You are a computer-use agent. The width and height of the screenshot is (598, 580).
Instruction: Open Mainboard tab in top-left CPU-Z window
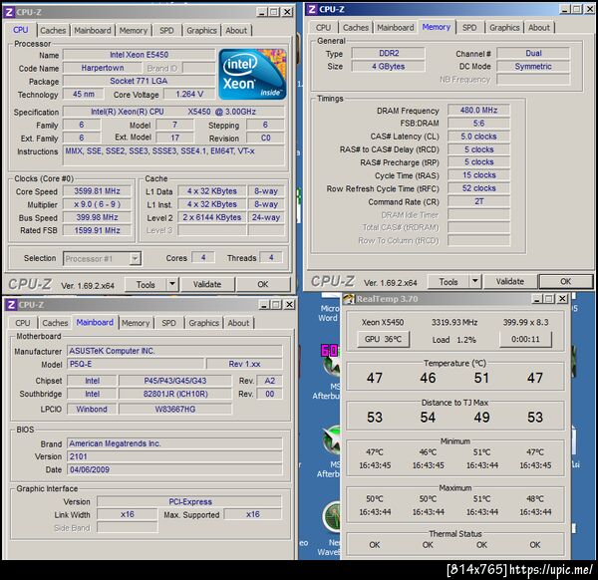pyautogui.click(x=93, y=30)
